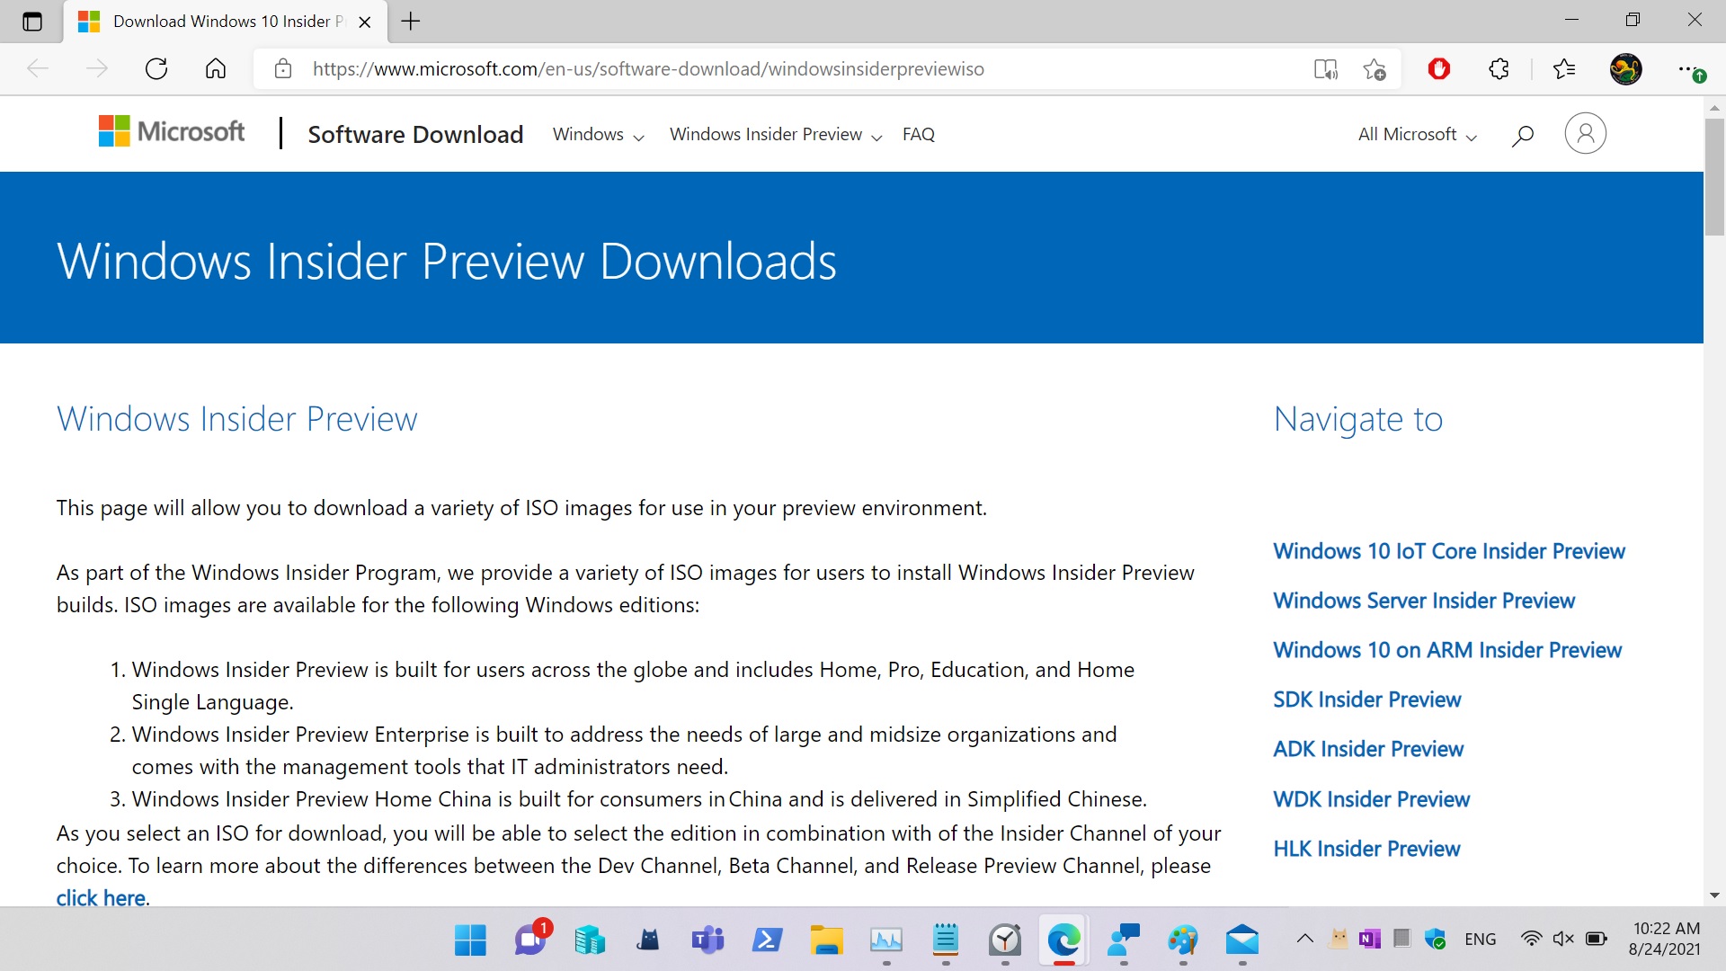The width and height of the screenshot is (1726, 971).
Task: Select the search magnifier on the Microsoft header
Action: pos(1523,135)
